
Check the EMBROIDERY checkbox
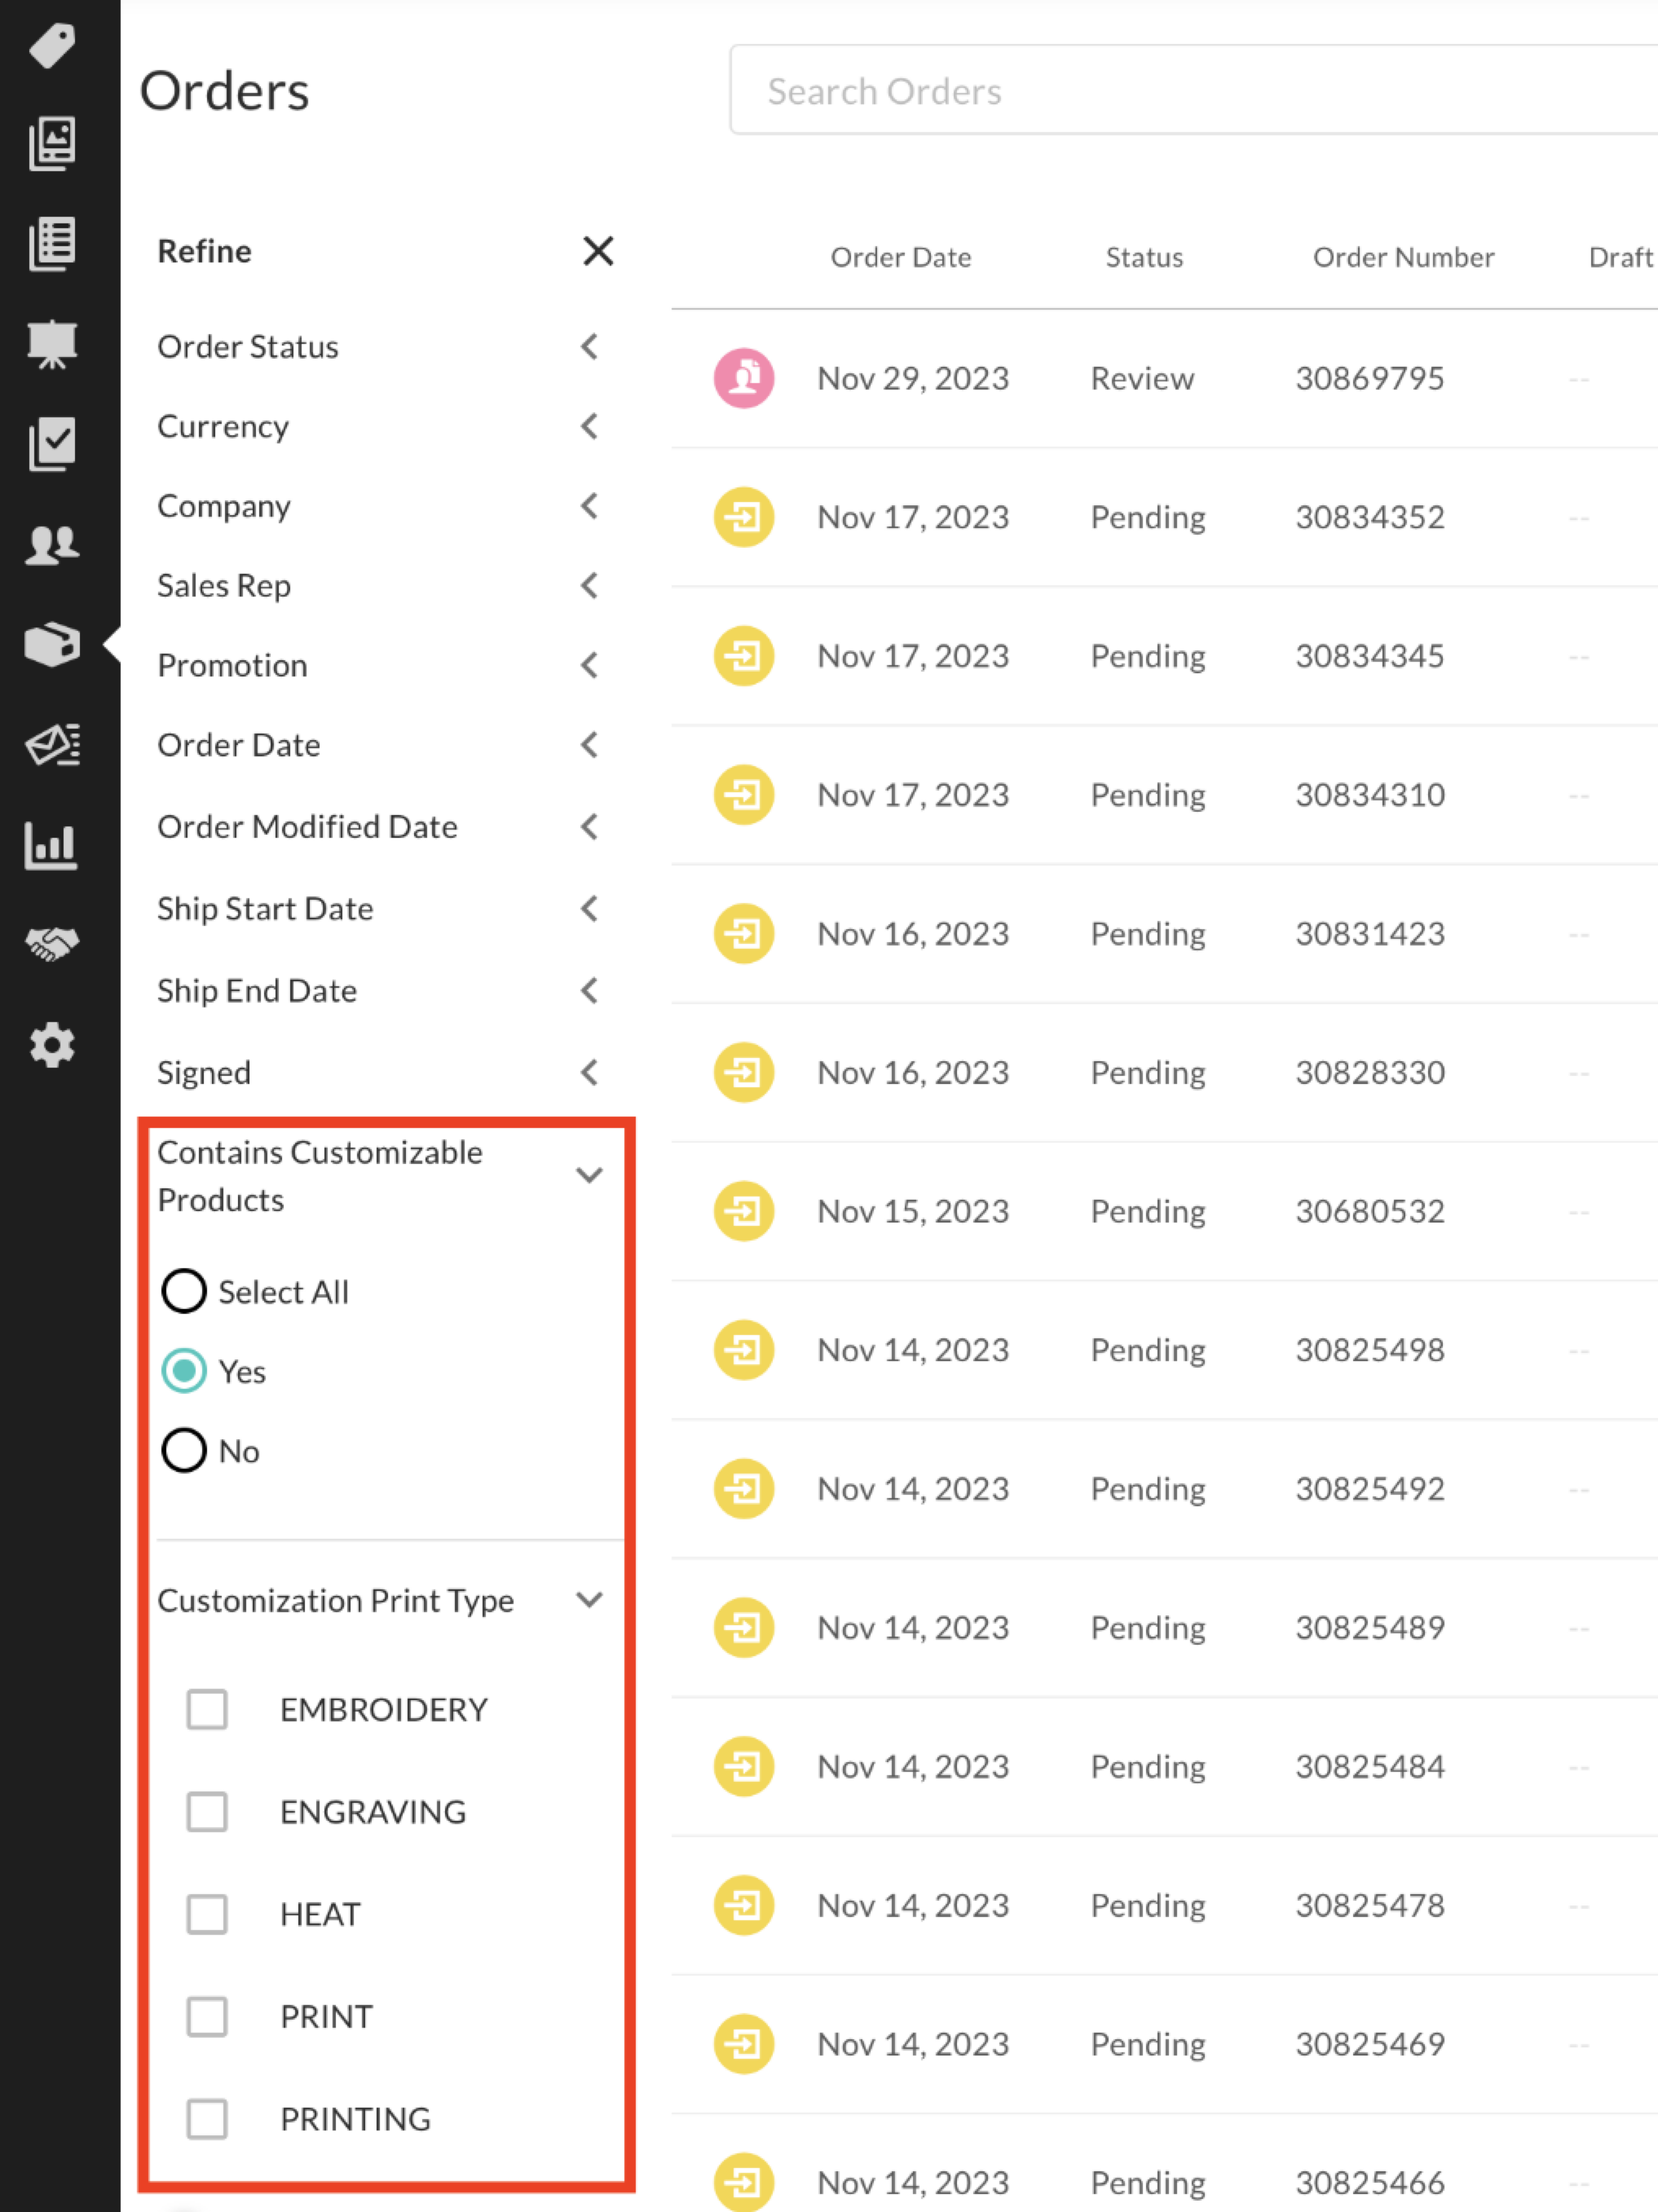click(207, 1710)
